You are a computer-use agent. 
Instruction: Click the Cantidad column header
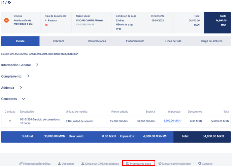coord(10,112)
